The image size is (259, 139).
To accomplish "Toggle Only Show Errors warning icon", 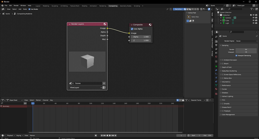I will (183, 100).
